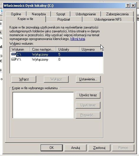Switch to the Sprzęt tab
Image resolution: width=139 pixels, height=156 pixels.
[61, 14]
